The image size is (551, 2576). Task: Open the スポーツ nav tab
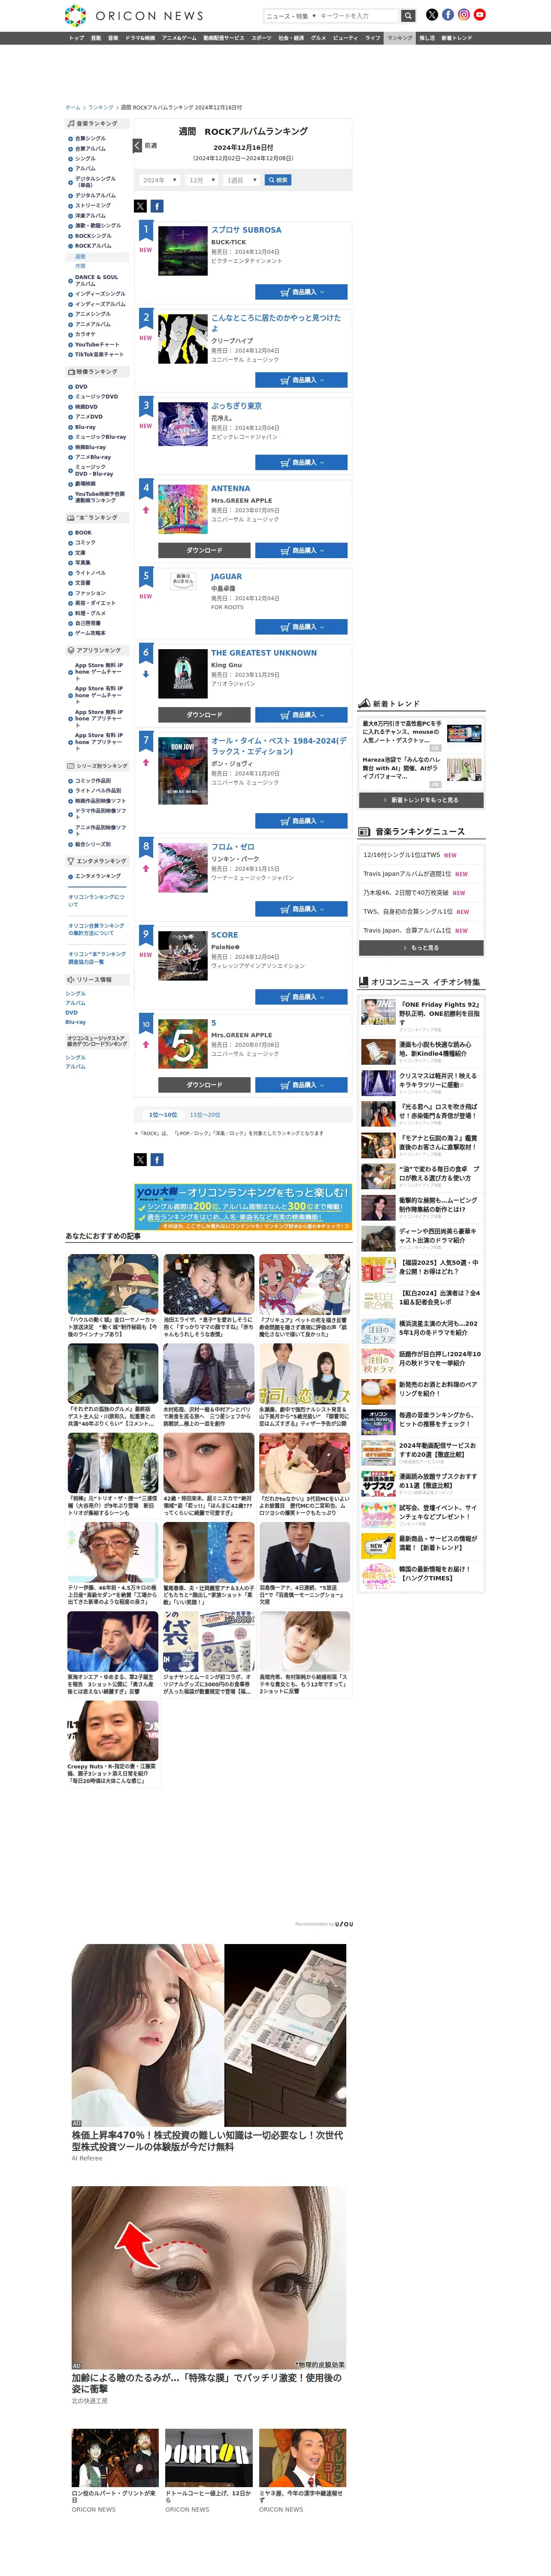tap(261, 38)
